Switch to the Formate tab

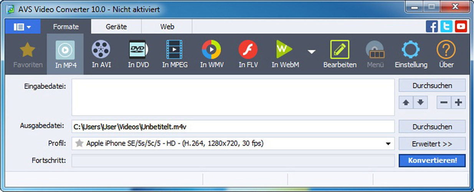coord(66,27)
